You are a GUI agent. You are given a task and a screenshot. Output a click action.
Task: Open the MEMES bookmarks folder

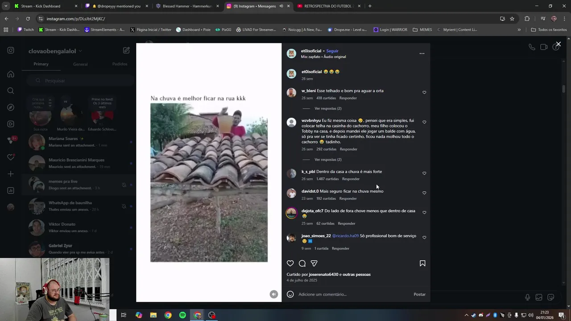pos(422,30)
